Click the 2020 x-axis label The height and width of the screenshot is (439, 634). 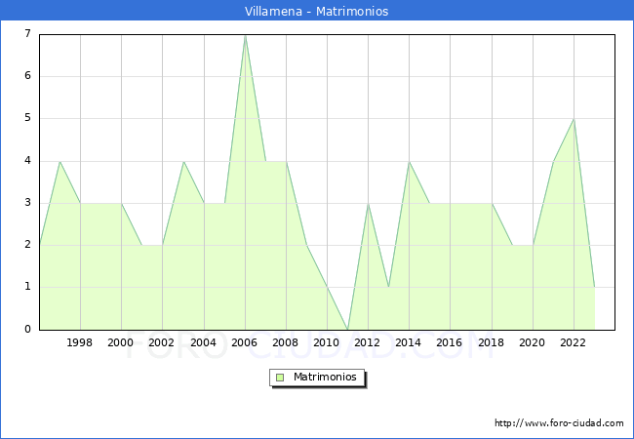pos(533,342)
